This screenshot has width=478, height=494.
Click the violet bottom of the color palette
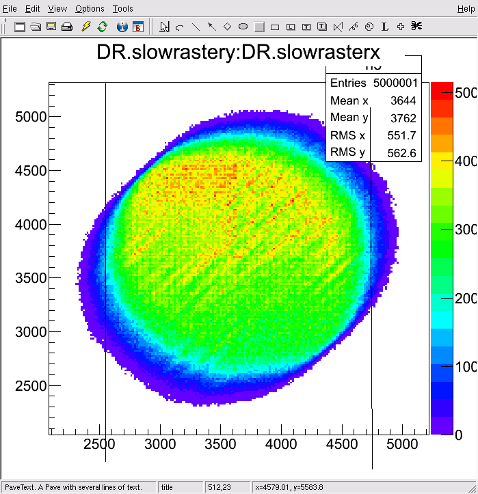442,426
